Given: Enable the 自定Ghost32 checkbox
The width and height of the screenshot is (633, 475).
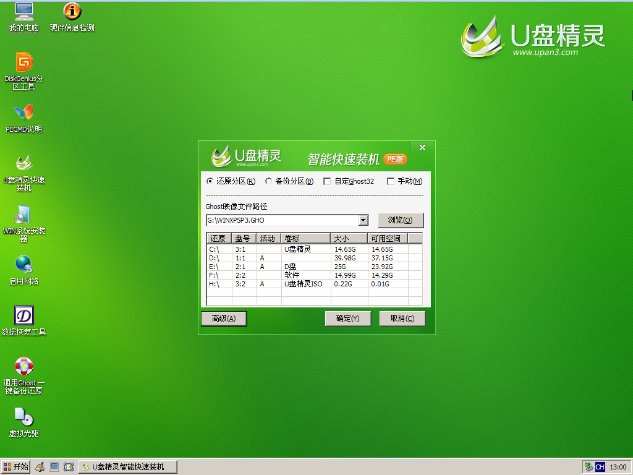Looking at the screenshot, I should (x=327, y=181).
